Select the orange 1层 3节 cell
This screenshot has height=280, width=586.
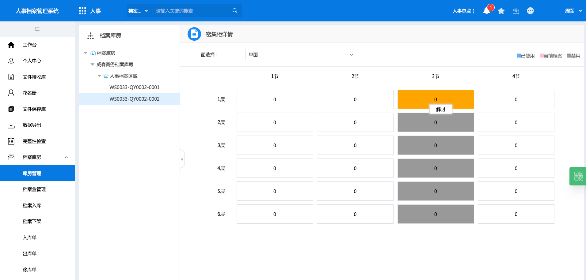click(436, 99)
